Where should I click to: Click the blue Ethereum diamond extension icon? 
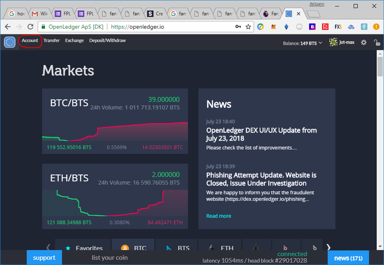[286, 27]
